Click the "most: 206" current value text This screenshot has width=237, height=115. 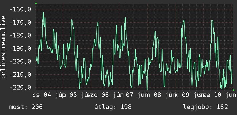[x=26, y=107]
